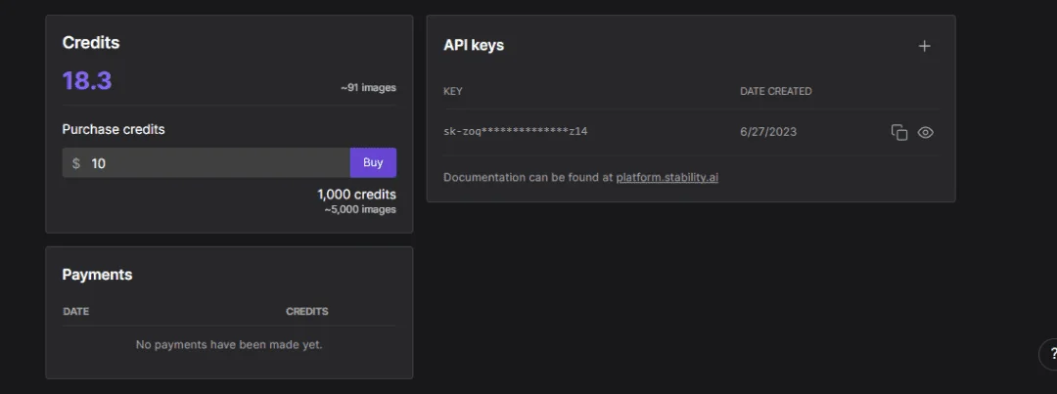Click the API keys panel heading
The image size is (1057, 394).
coord(474,45)
